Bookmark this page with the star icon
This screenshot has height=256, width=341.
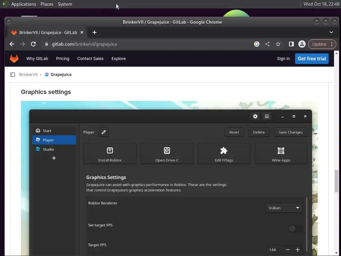click(x=278, y=44)
